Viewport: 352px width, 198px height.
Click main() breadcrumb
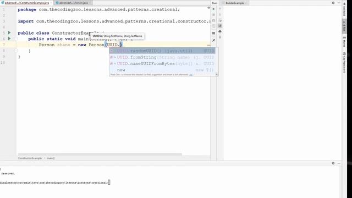(51, 158)
